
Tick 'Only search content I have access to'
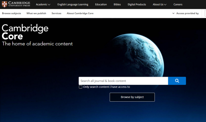pos(80,87)
